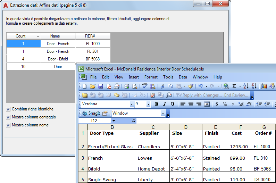This screenshot has width=276, height=183.
Task: Open the Name Box dropdown arrow
Action: point(114,121)
